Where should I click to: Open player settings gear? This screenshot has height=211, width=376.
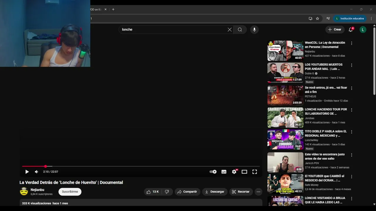[x=234, y=172]
